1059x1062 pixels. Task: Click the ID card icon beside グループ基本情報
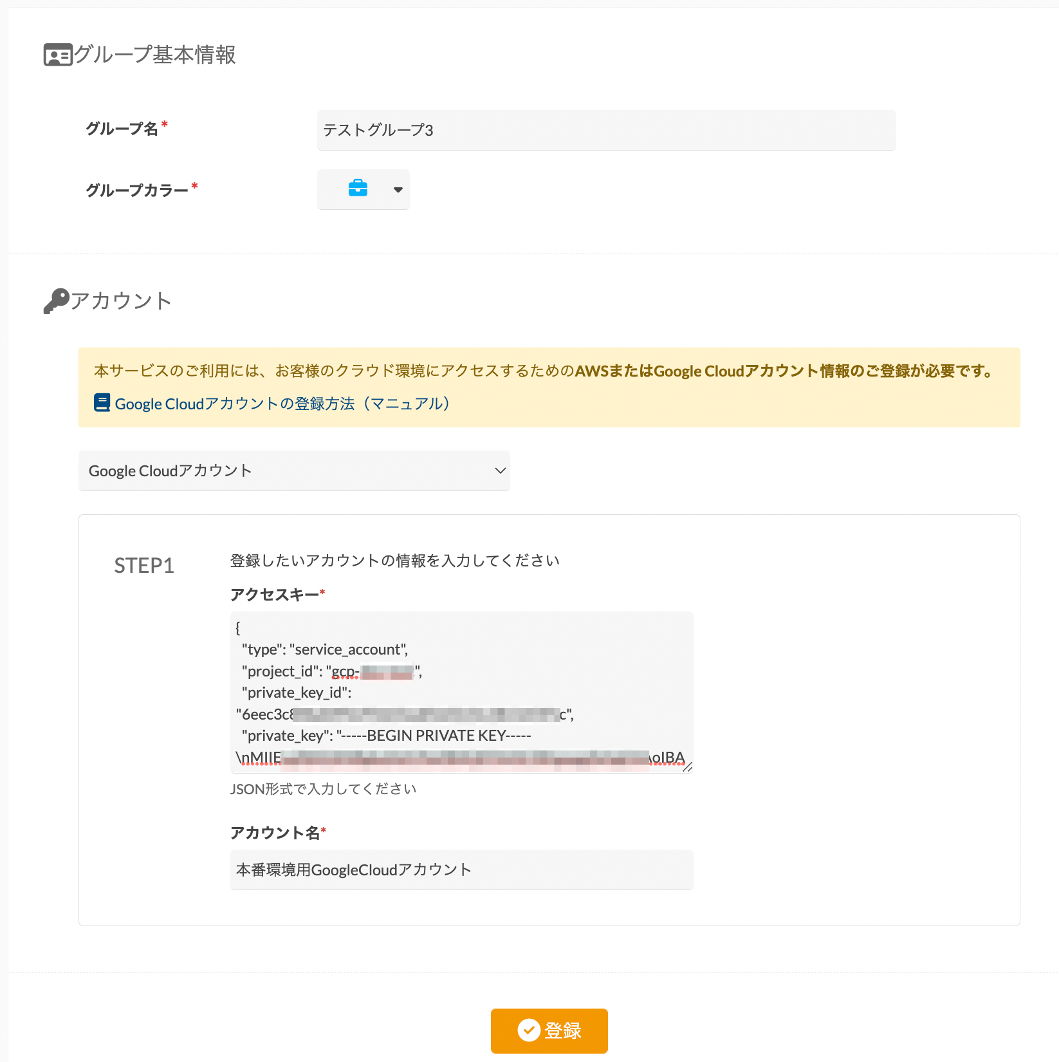tap(58, 55)
